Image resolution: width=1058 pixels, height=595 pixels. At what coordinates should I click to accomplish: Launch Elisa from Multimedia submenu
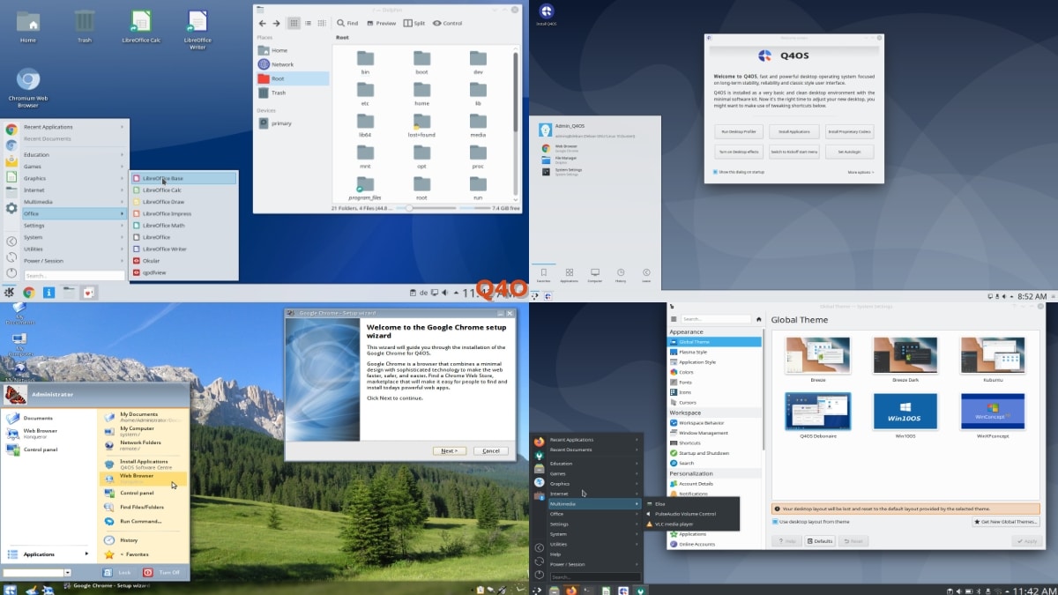click(x=692, y=503)
